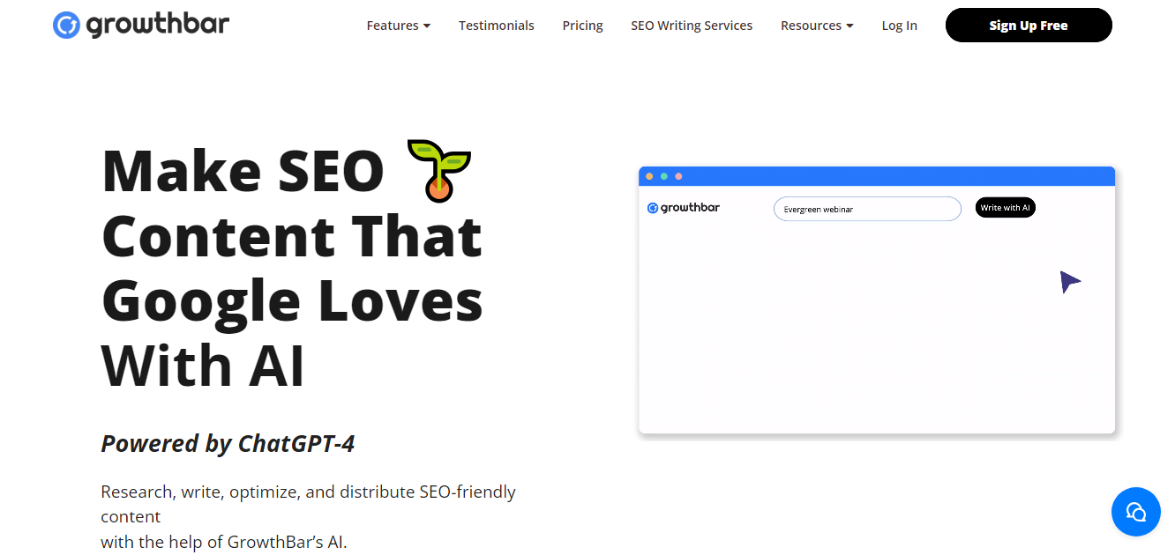The width and height of the screenshot is (1175, 555).
Task: Click the purple cursor arrow in the demo
Action: click(1069, 282)
